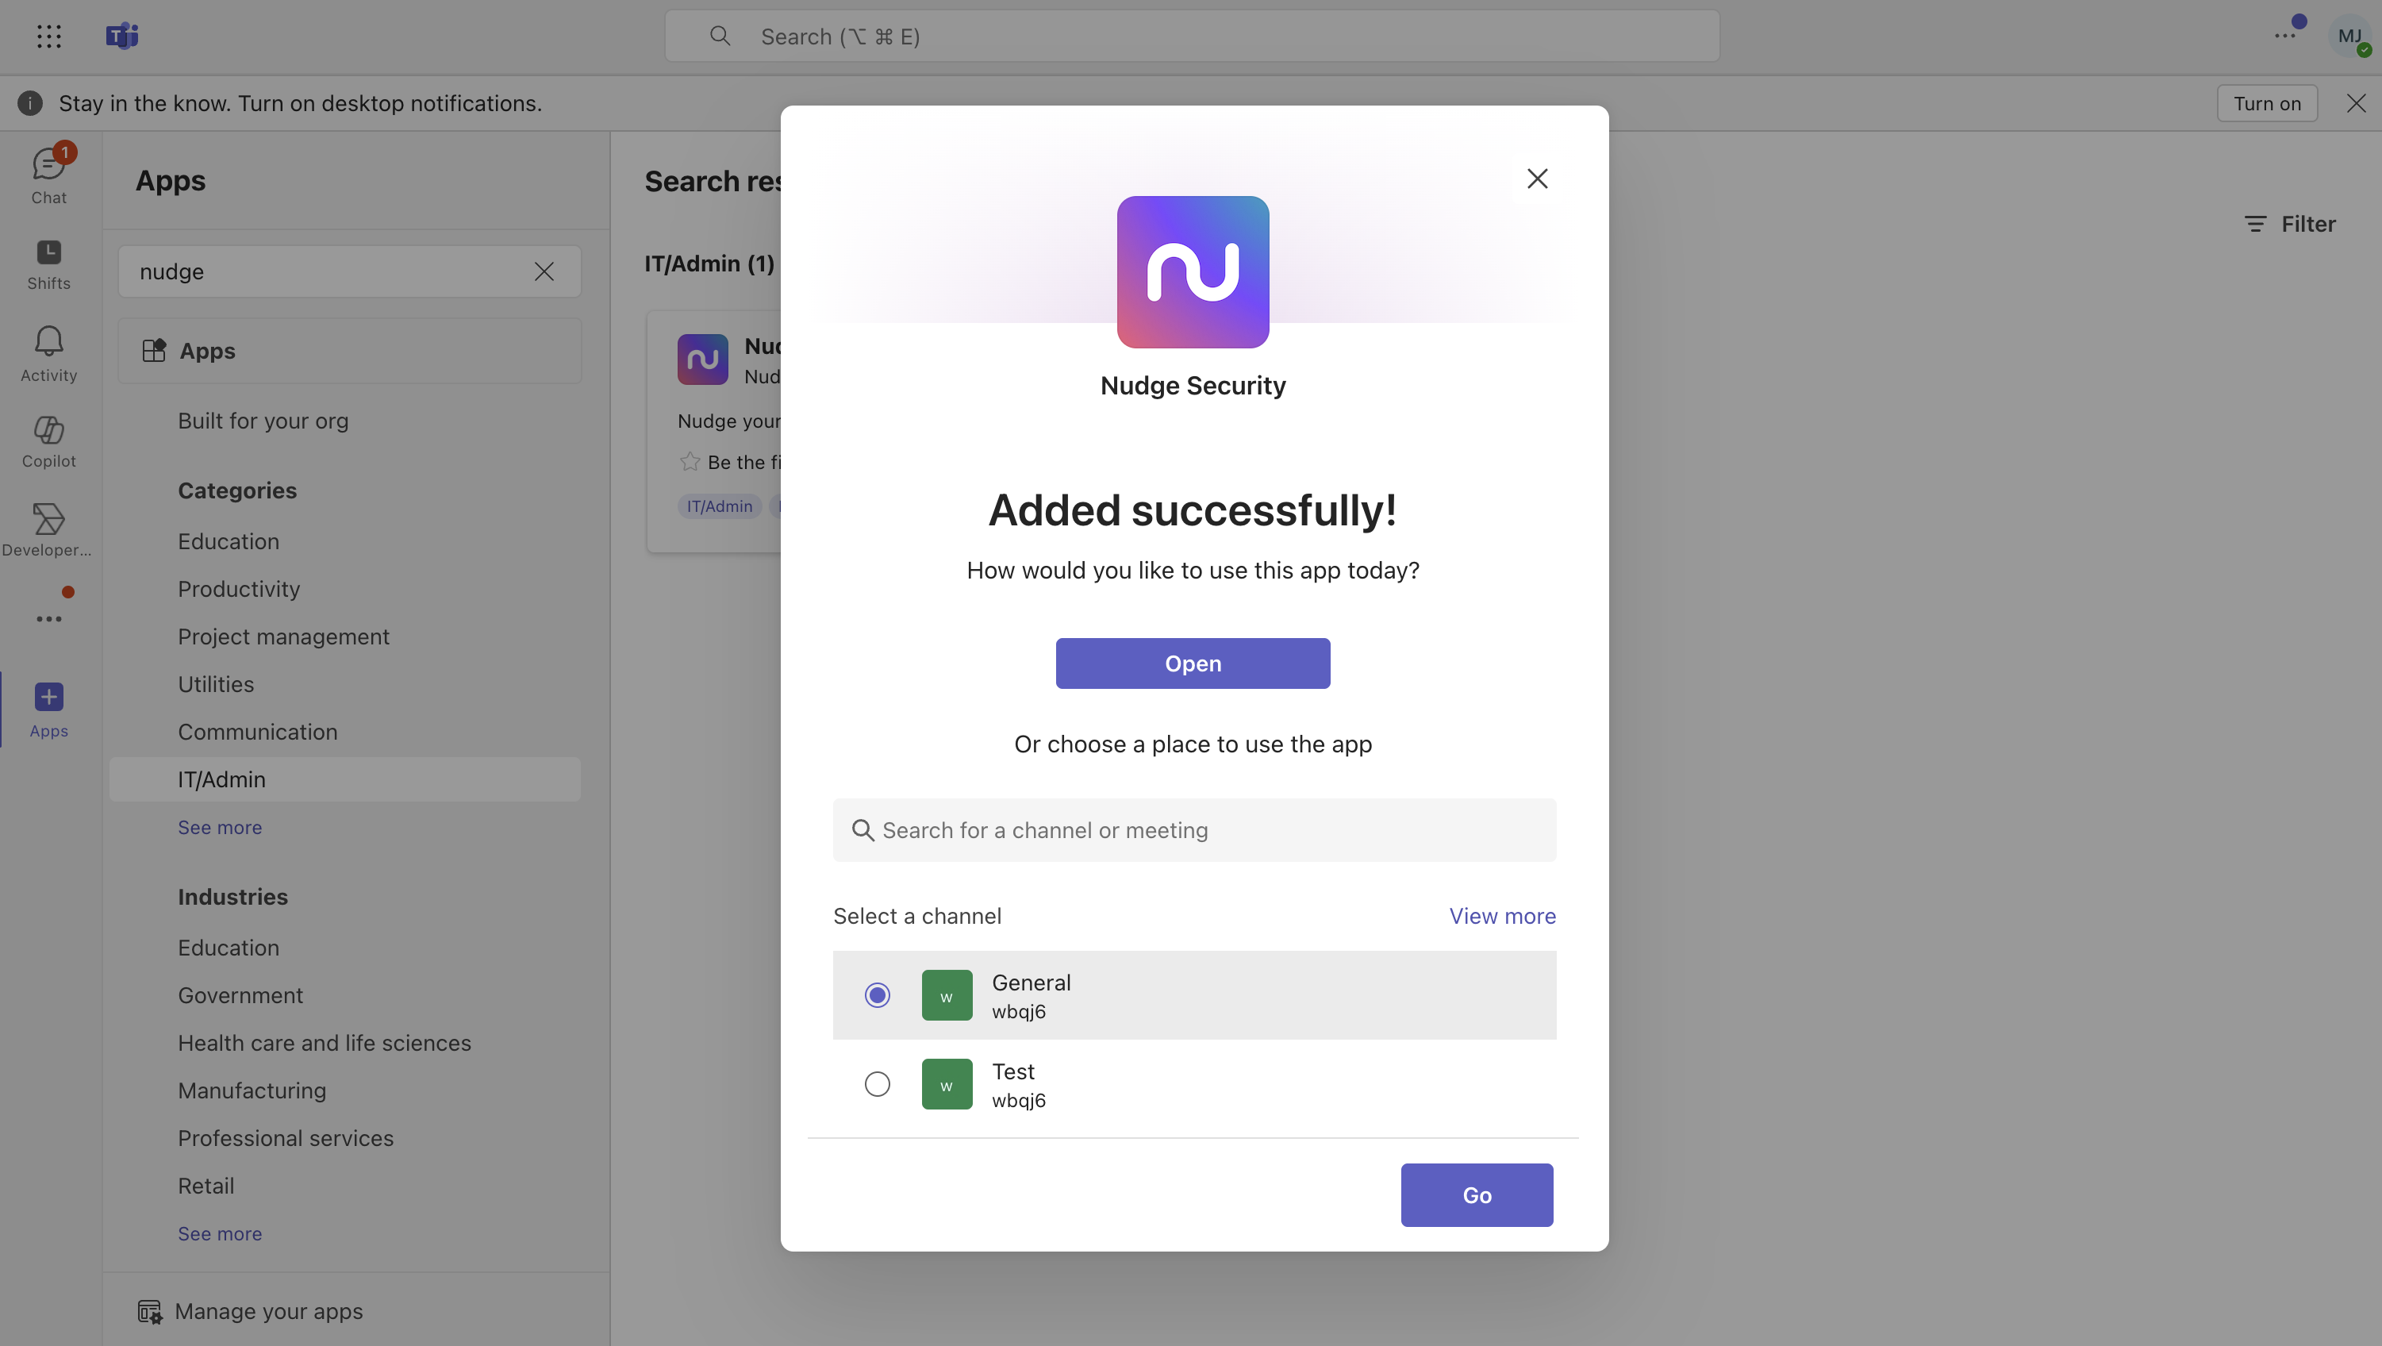The width and height of the screenshot is (2382, 1346).
Task: Expand See more under Industries
Action: pos(219,1233)
